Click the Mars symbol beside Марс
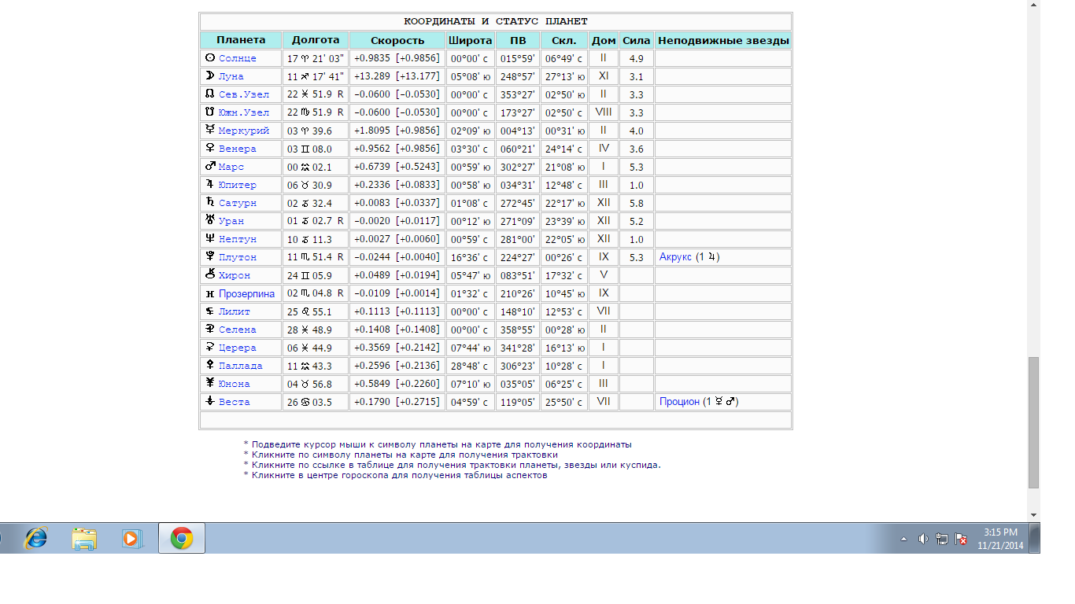 (209, 167)
